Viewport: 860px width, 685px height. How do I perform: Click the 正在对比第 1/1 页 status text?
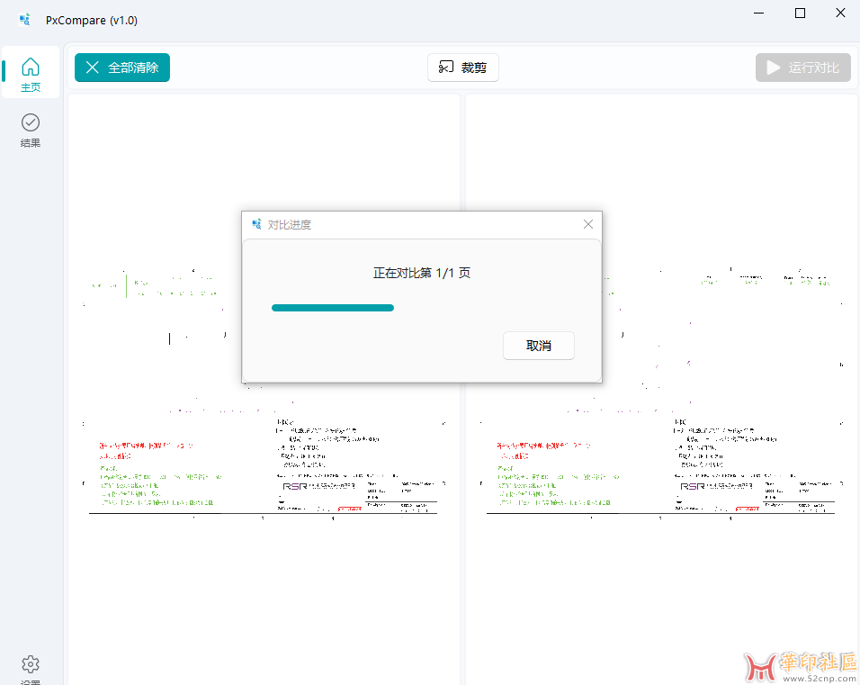[x=421, y=273]
